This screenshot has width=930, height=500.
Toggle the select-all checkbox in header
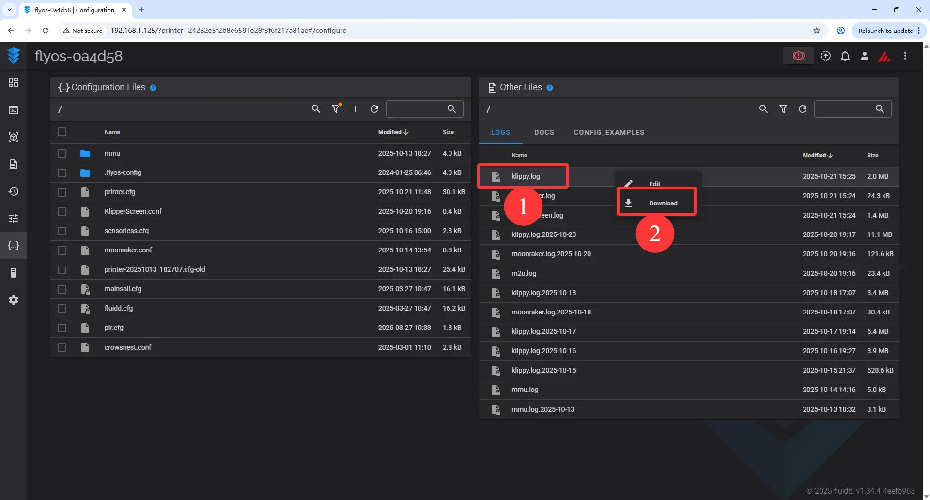[x=62, y=132]
